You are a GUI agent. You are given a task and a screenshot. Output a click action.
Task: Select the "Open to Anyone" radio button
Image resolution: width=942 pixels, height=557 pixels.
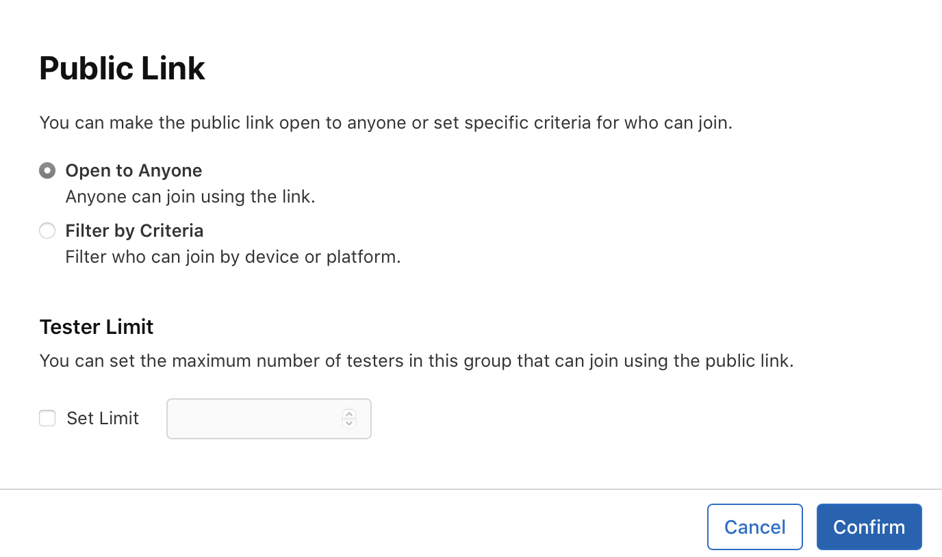47,170
